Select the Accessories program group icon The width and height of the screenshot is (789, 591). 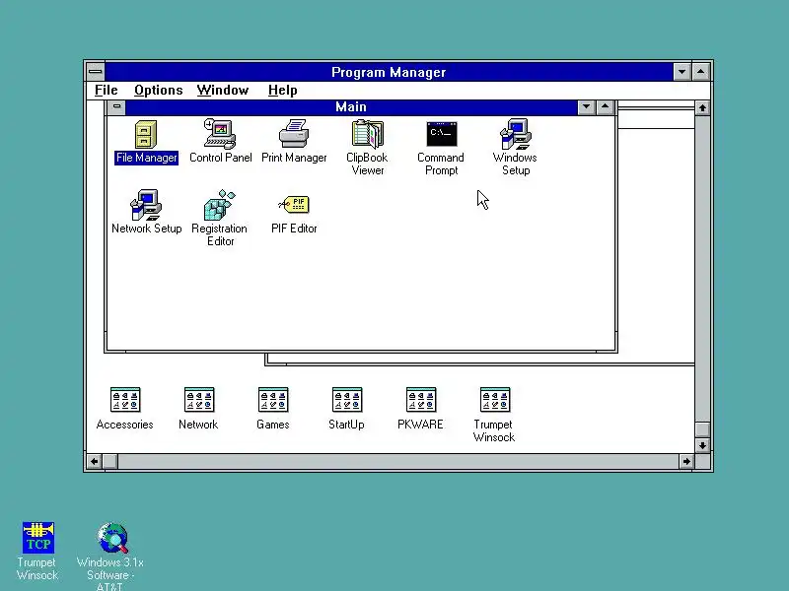(125, 400)
